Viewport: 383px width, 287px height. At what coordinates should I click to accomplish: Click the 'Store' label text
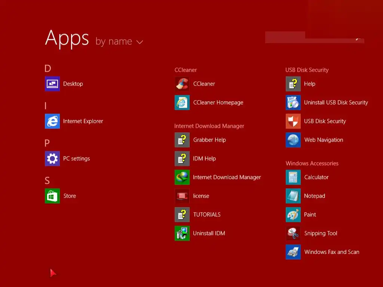click(70, 196)
